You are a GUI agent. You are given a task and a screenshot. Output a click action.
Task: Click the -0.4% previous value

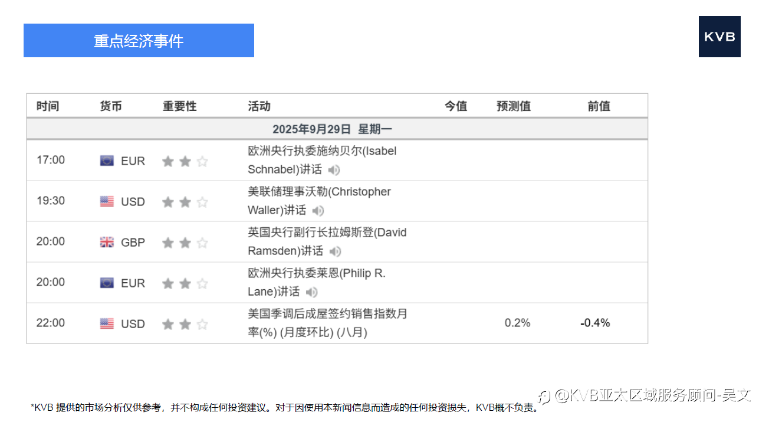pyautogui.click(x=595, y=323)
